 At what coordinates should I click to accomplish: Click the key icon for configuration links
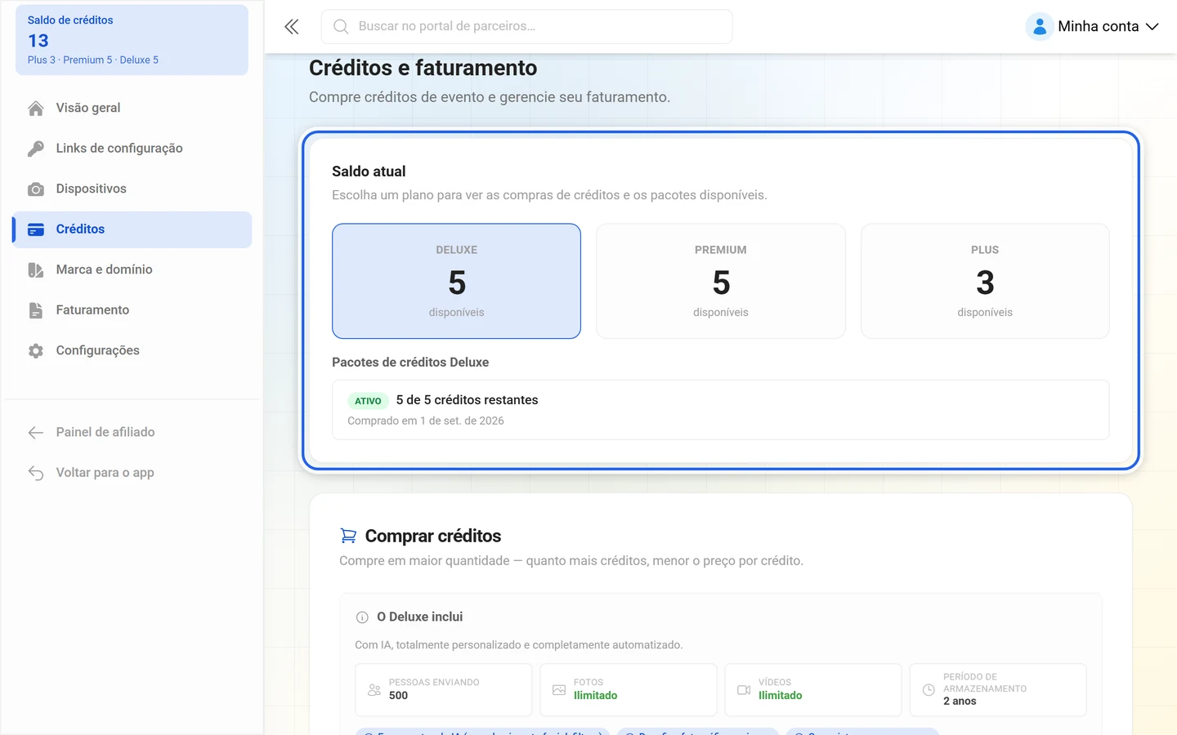click(x=36, y=149)
